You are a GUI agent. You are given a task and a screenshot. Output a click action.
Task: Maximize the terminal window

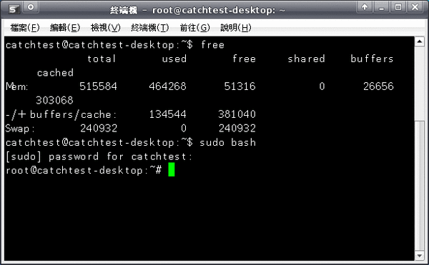pos(398,7)
